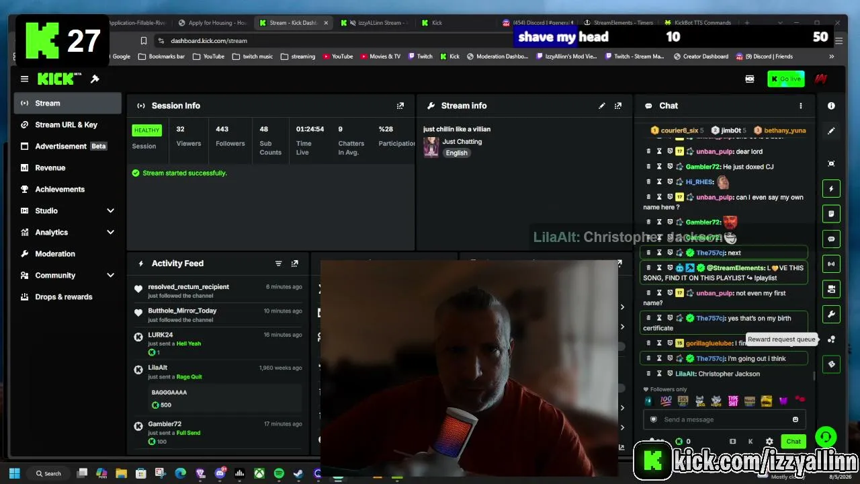
Task: Open the Creator Dashboard bookmark
Action: 700,56
